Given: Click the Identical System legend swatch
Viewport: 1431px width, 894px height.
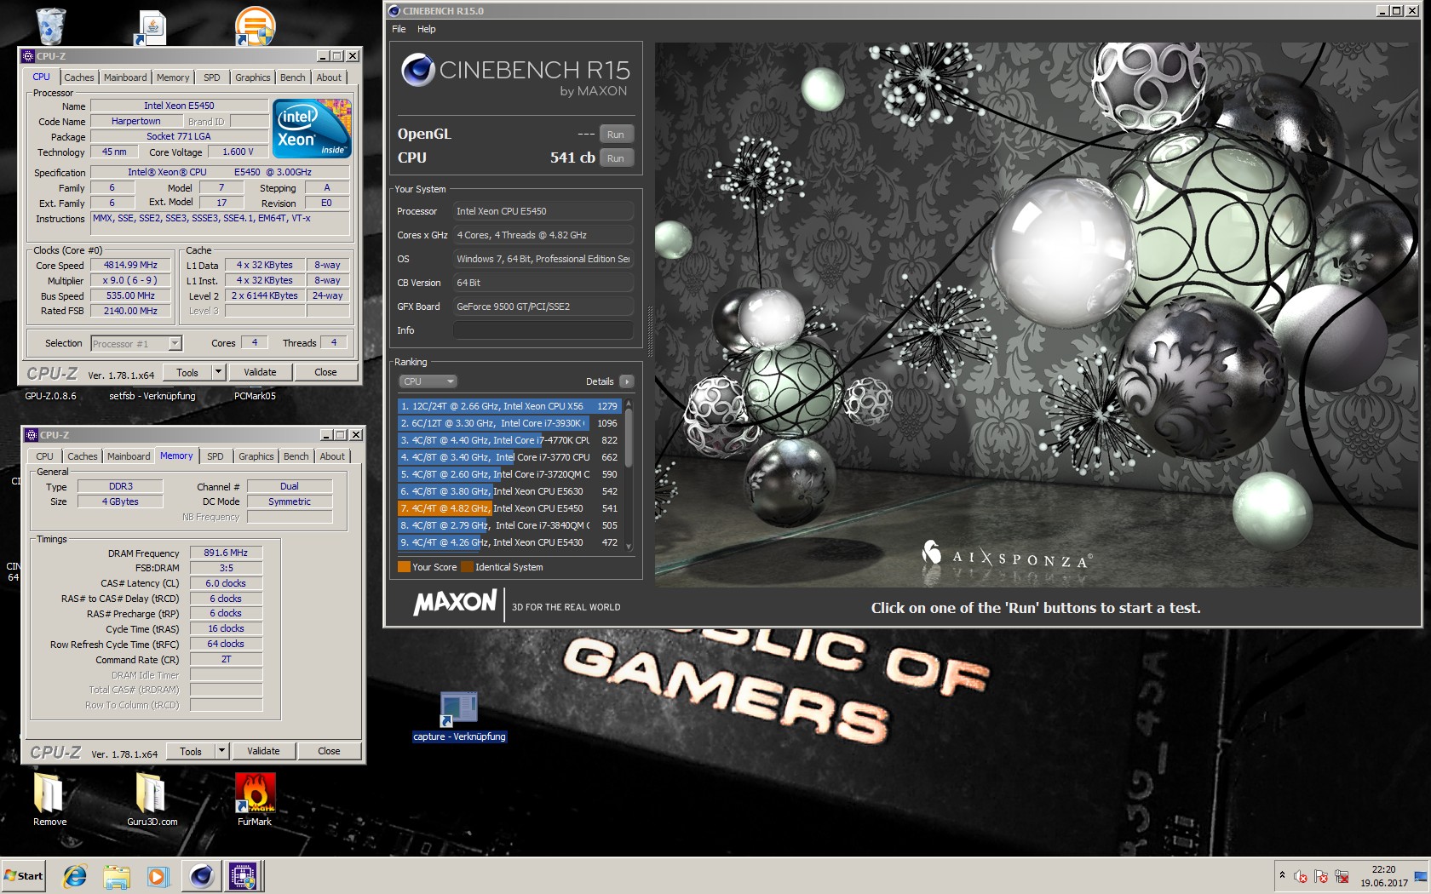Looking at the screenshot, I should point(467,567).
